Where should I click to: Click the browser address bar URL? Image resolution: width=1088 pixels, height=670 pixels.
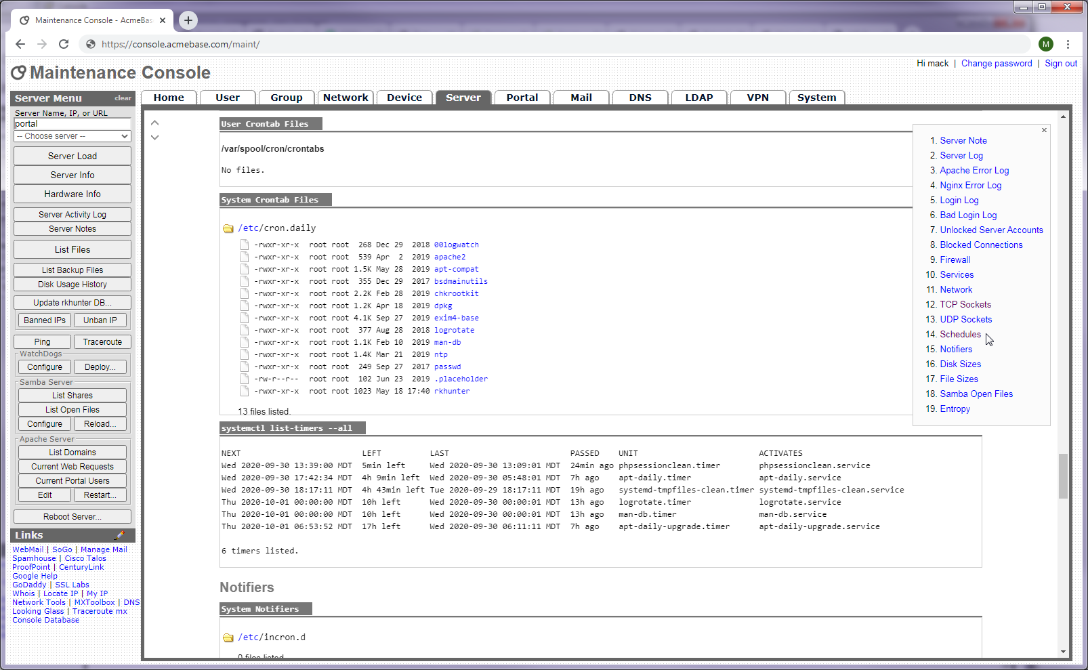point(180,44)
